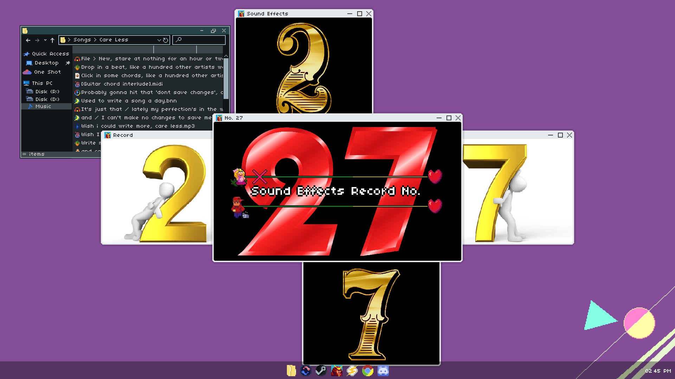
Task: Click the No. 27 window title
Action: (234, 118)
